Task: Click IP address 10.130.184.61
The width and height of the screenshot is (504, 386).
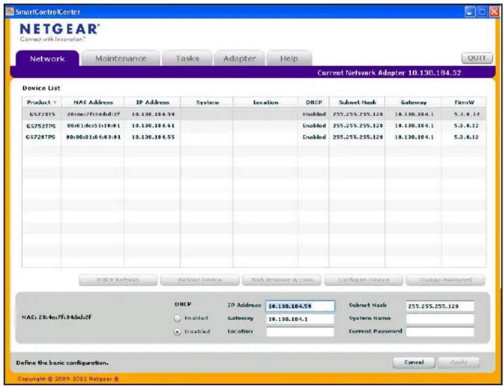Action: tap(153, 126)
